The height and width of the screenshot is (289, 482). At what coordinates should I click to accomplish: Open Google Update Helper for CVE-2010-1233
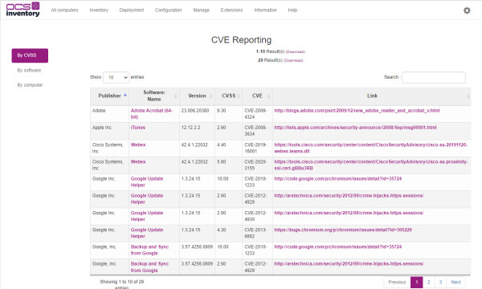pyautogui.click(x=147, y=181)
